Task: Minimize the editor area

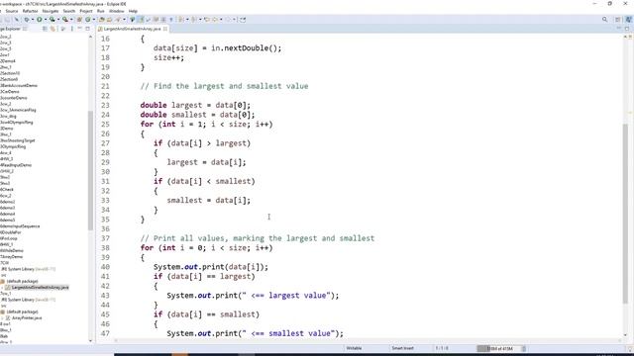Action: 618,29
